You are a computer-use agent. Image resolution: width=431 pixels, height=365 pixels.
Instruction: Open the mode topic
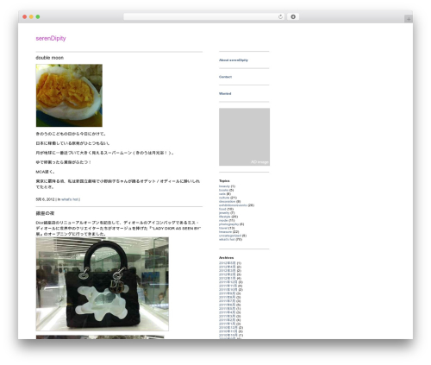(x=223, y=220)
